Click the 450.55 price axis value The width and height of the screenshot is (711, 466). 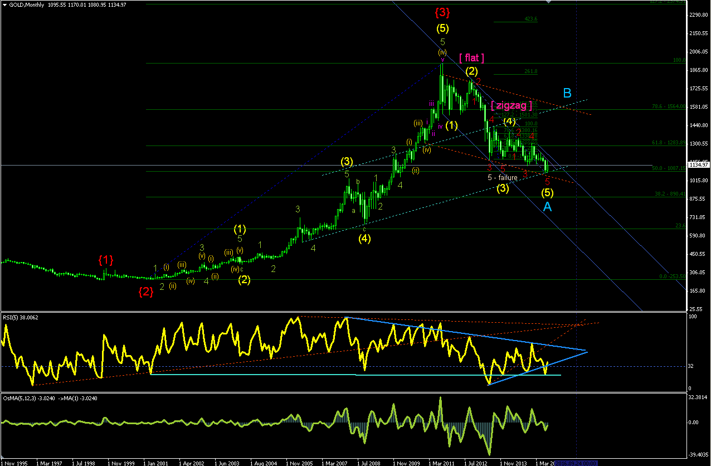[697, 254]
